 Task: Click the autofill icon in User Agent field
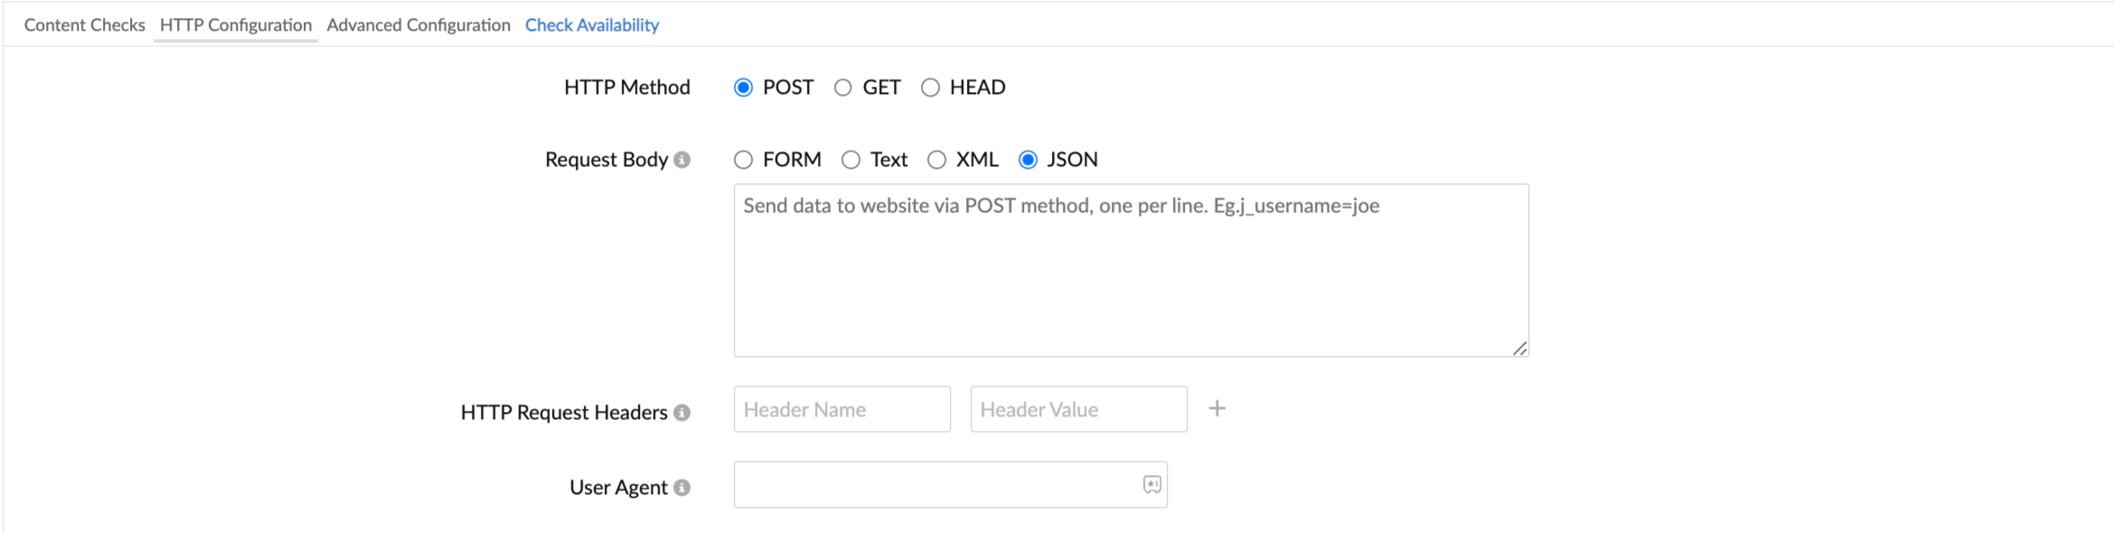[x=1151, y=485]
